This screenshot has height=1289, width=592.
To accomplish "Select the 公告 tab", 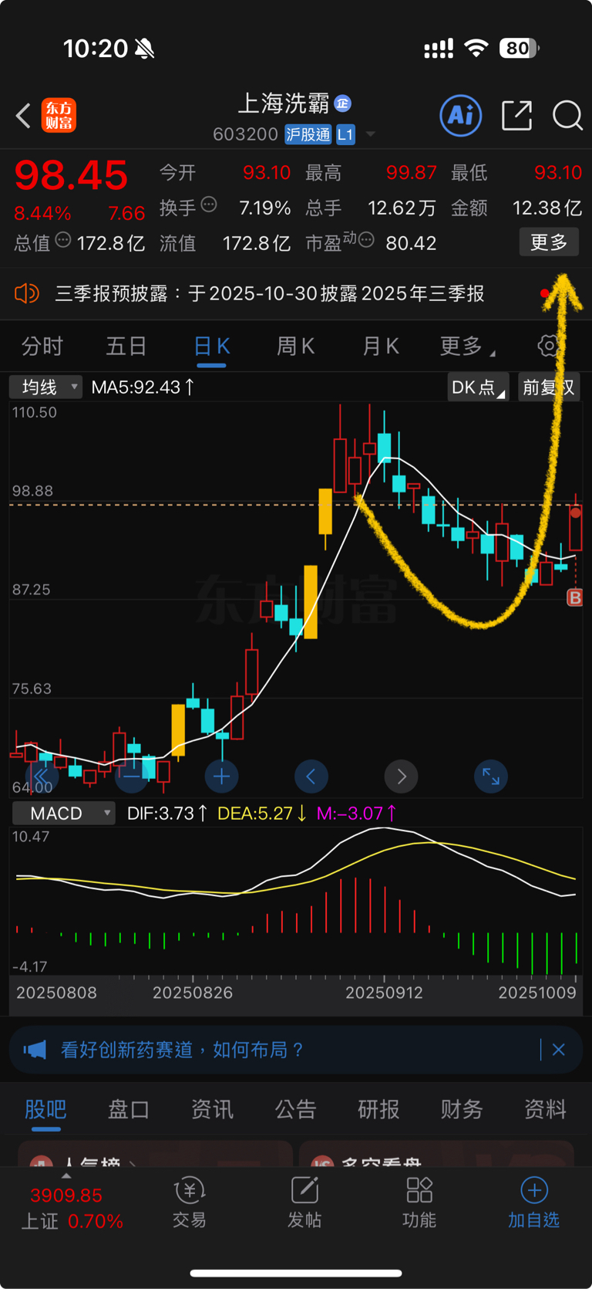I will point(295,1109).
